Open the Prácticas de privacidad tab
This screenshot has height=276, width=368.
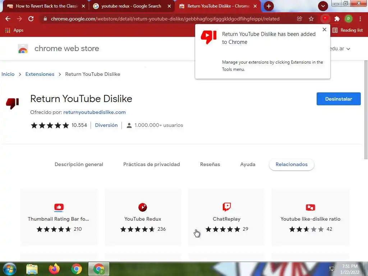coord(152,165)
